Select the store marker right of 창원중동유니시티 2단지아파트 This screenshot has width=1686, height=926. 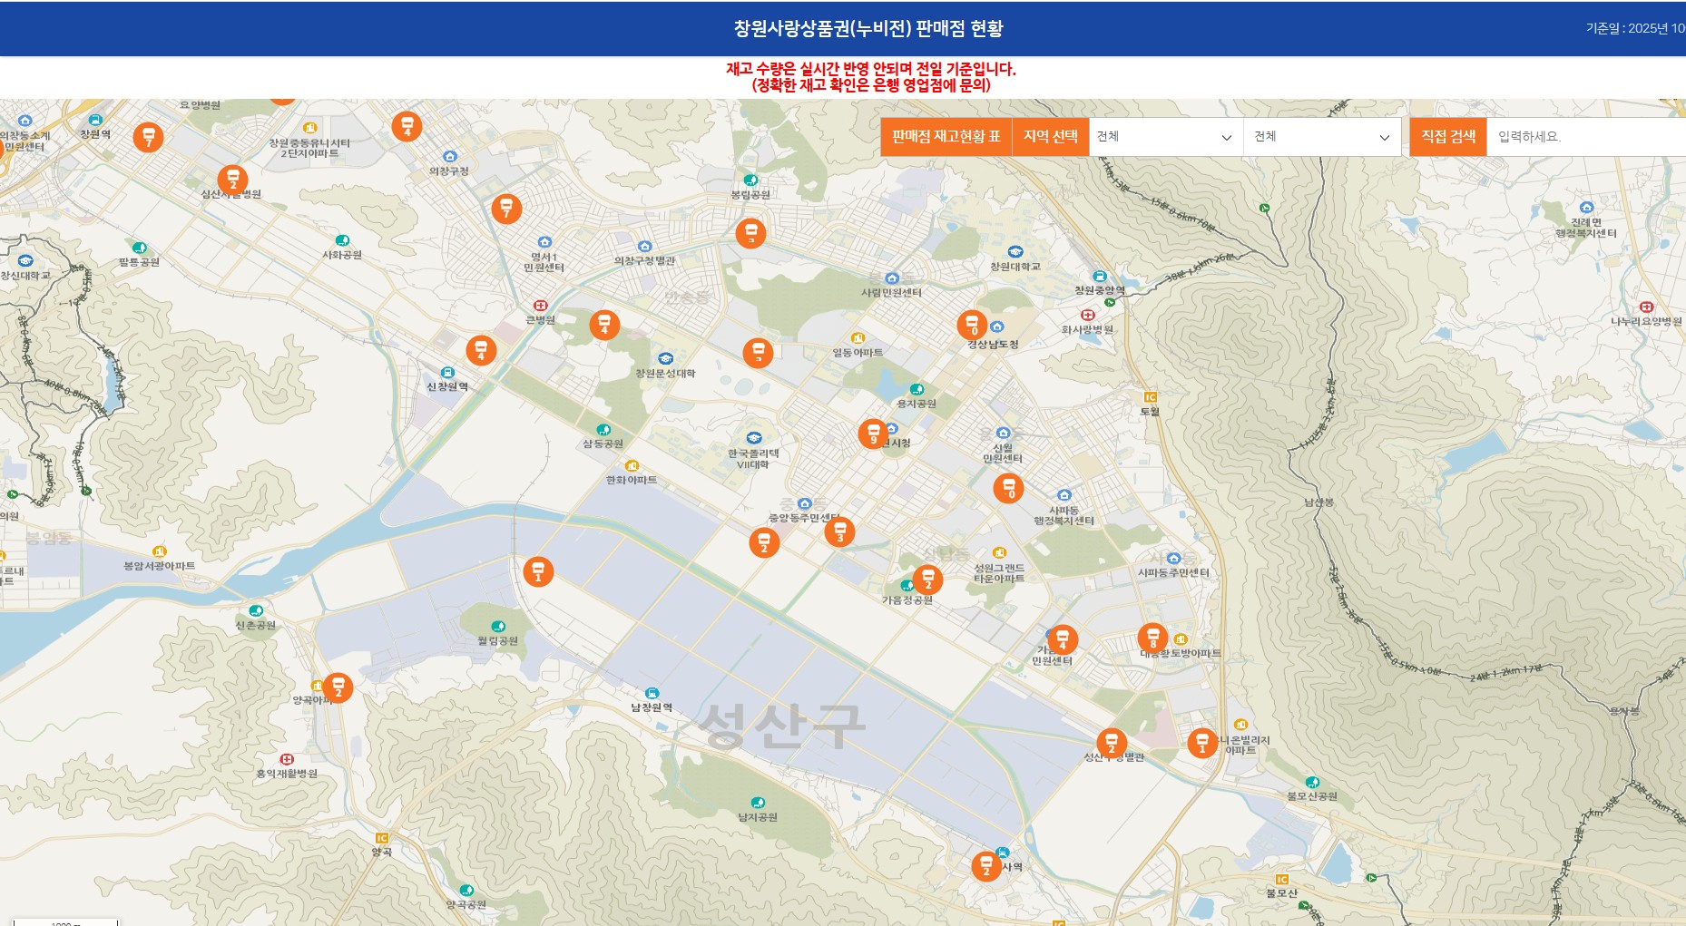pos(407,126)
